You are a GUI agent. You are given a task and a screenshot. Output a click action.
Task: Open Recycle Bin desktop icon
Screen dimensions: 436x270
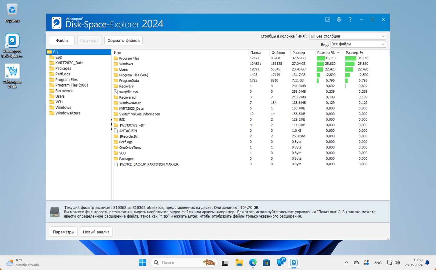tap(12, 13)
